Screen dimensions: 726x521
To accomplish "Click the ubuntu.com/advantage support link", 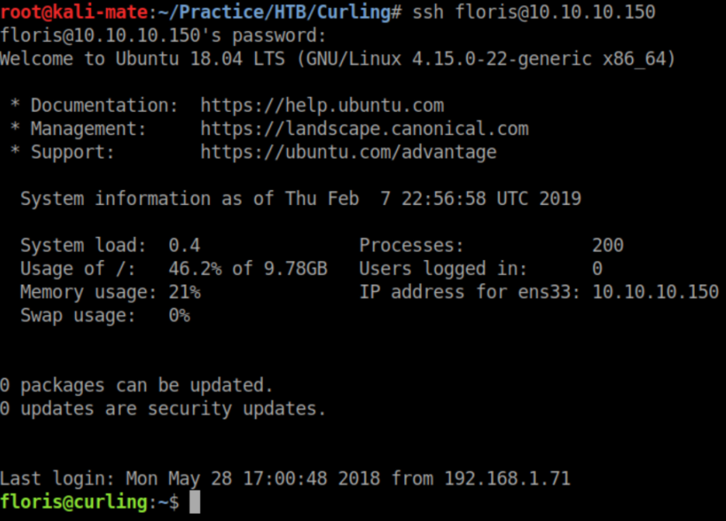I will click(x=348, y=152).
